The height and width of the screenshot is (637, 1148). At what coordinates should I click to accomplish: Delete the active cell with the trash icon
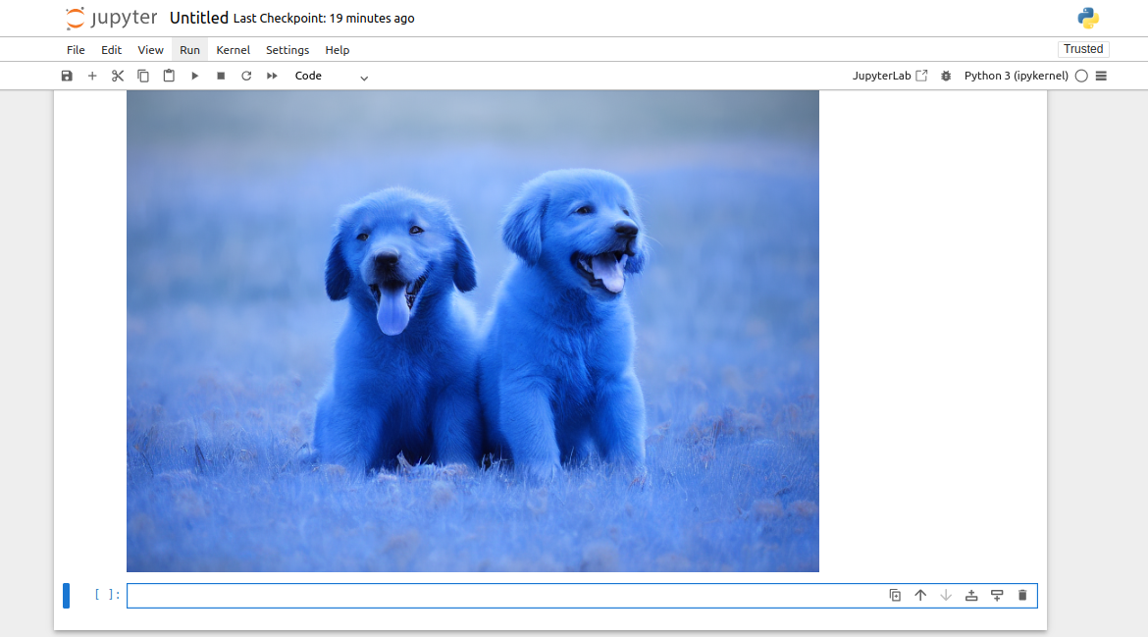tap(1022, 595)
